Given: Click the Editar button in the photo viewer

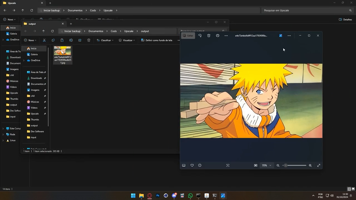Looking at the screenshot, I should (x=188, y=36).
